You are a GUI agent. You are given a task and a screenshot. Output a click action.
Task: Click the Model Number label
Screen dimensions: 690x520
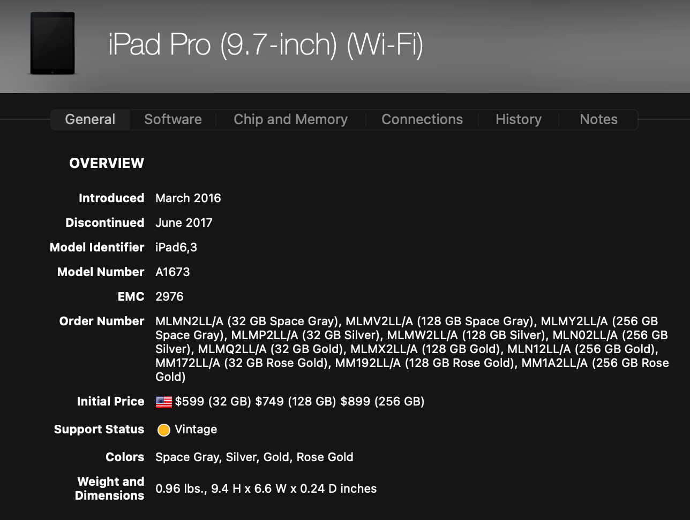point(101,272)
